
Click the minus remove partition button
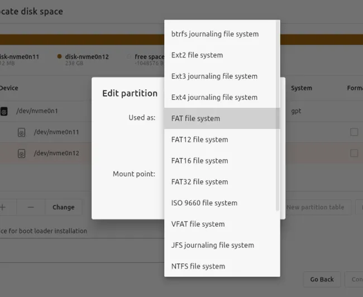coord(31,207)
